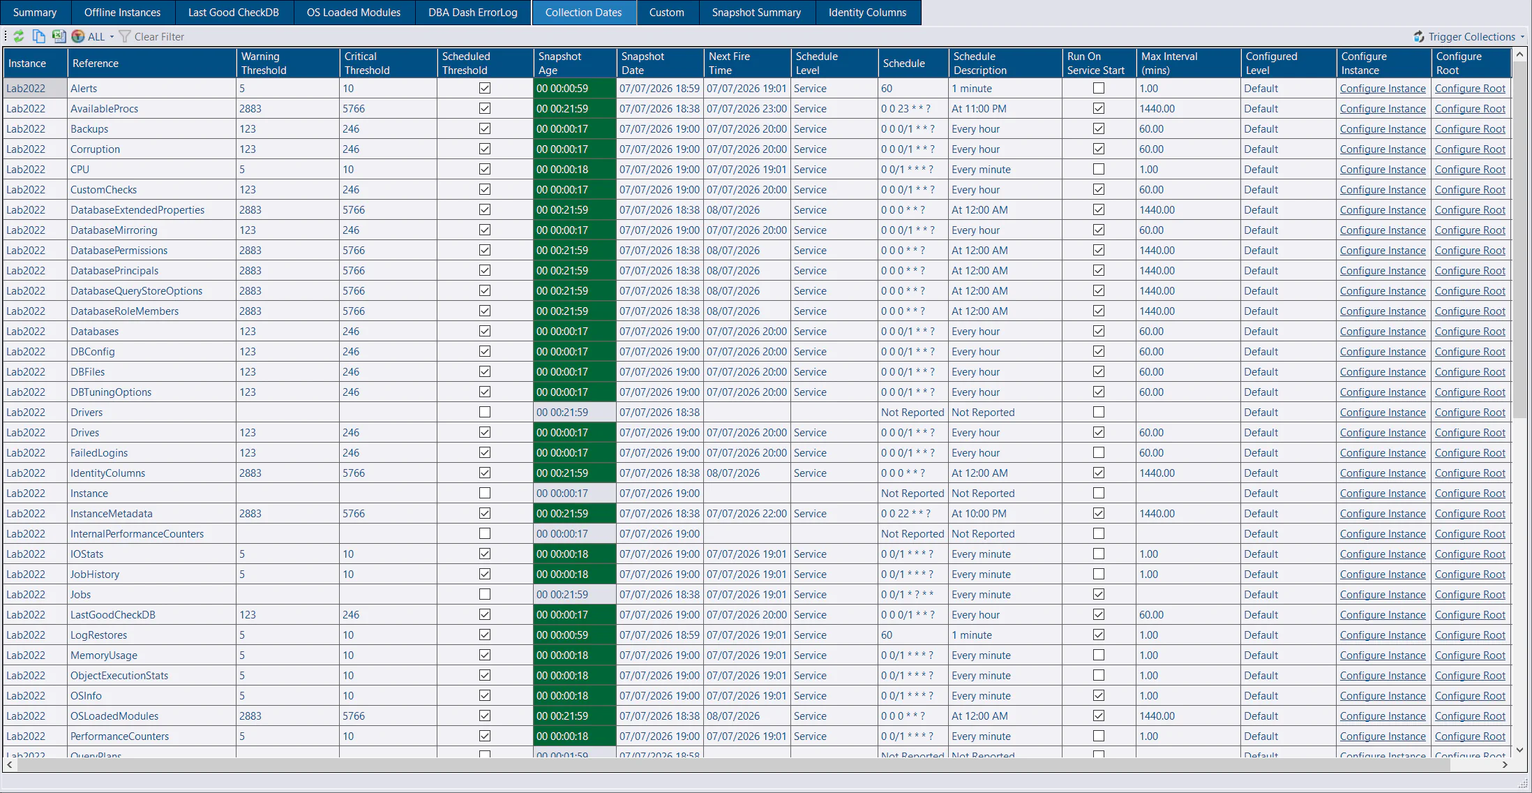Click the Clear Filter button text

(159, 37)
